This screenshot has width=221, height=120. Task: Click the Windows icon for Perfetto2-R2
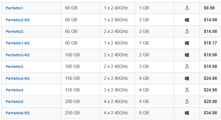click(x=187, y=20)
